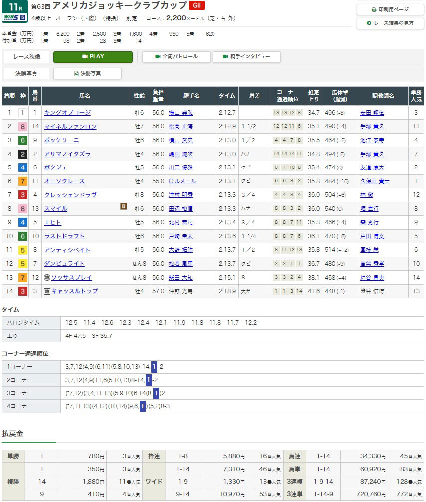The image size is (426, 502).
Task: Open trainer page for 安田 翔伍
Action: pos(372,113)
